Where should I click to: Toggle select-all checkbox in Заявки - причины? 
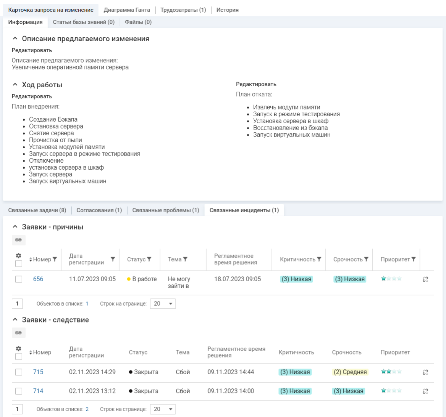[x=18, y=264]
